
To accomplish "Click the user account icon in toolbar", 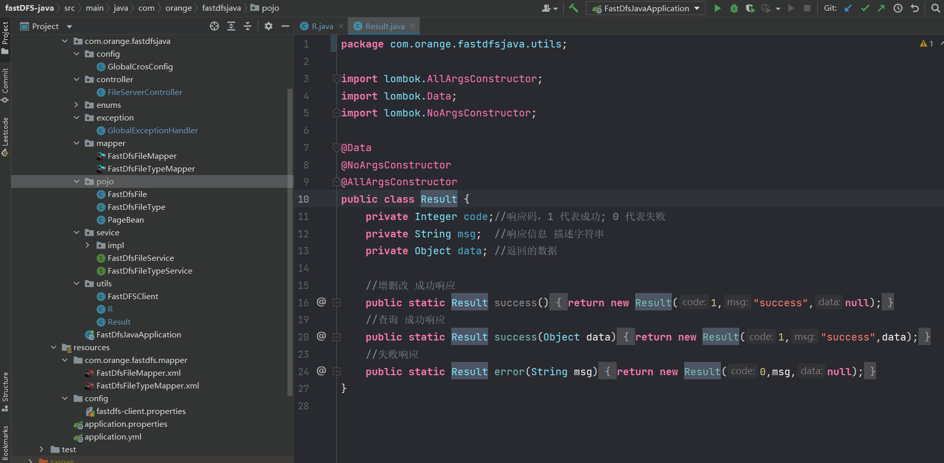I will tap(549, 8).
